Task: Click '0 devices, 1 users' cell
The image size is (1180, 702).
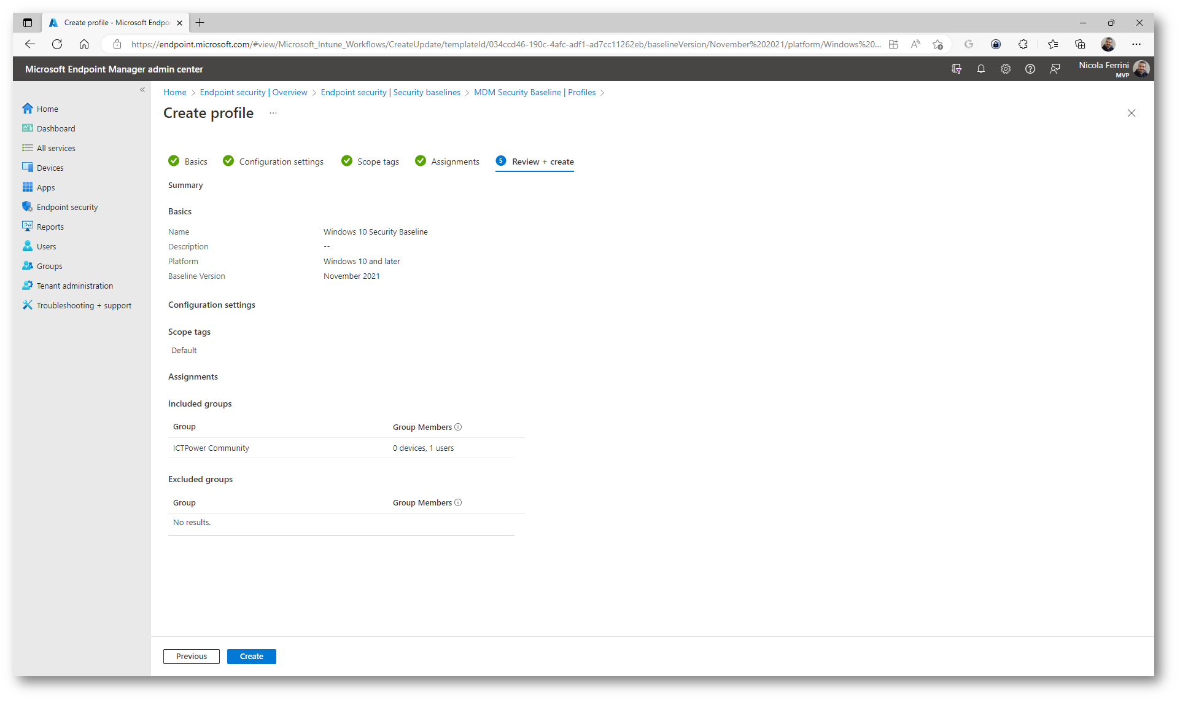Action: (x=424, y=448)
